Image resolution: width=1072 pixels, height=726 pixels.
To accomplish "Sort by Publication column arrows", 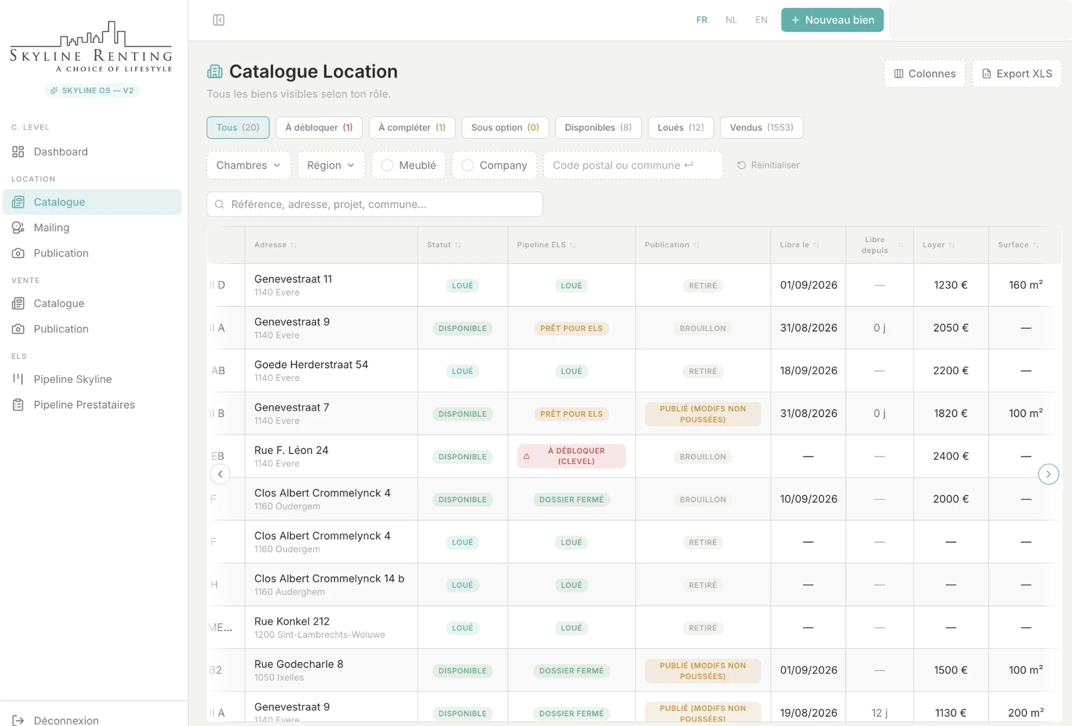I will coord(696,245).
